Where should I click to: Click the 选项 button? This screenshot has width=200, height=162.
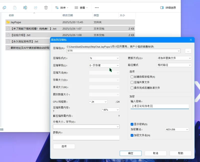point(64,146)
